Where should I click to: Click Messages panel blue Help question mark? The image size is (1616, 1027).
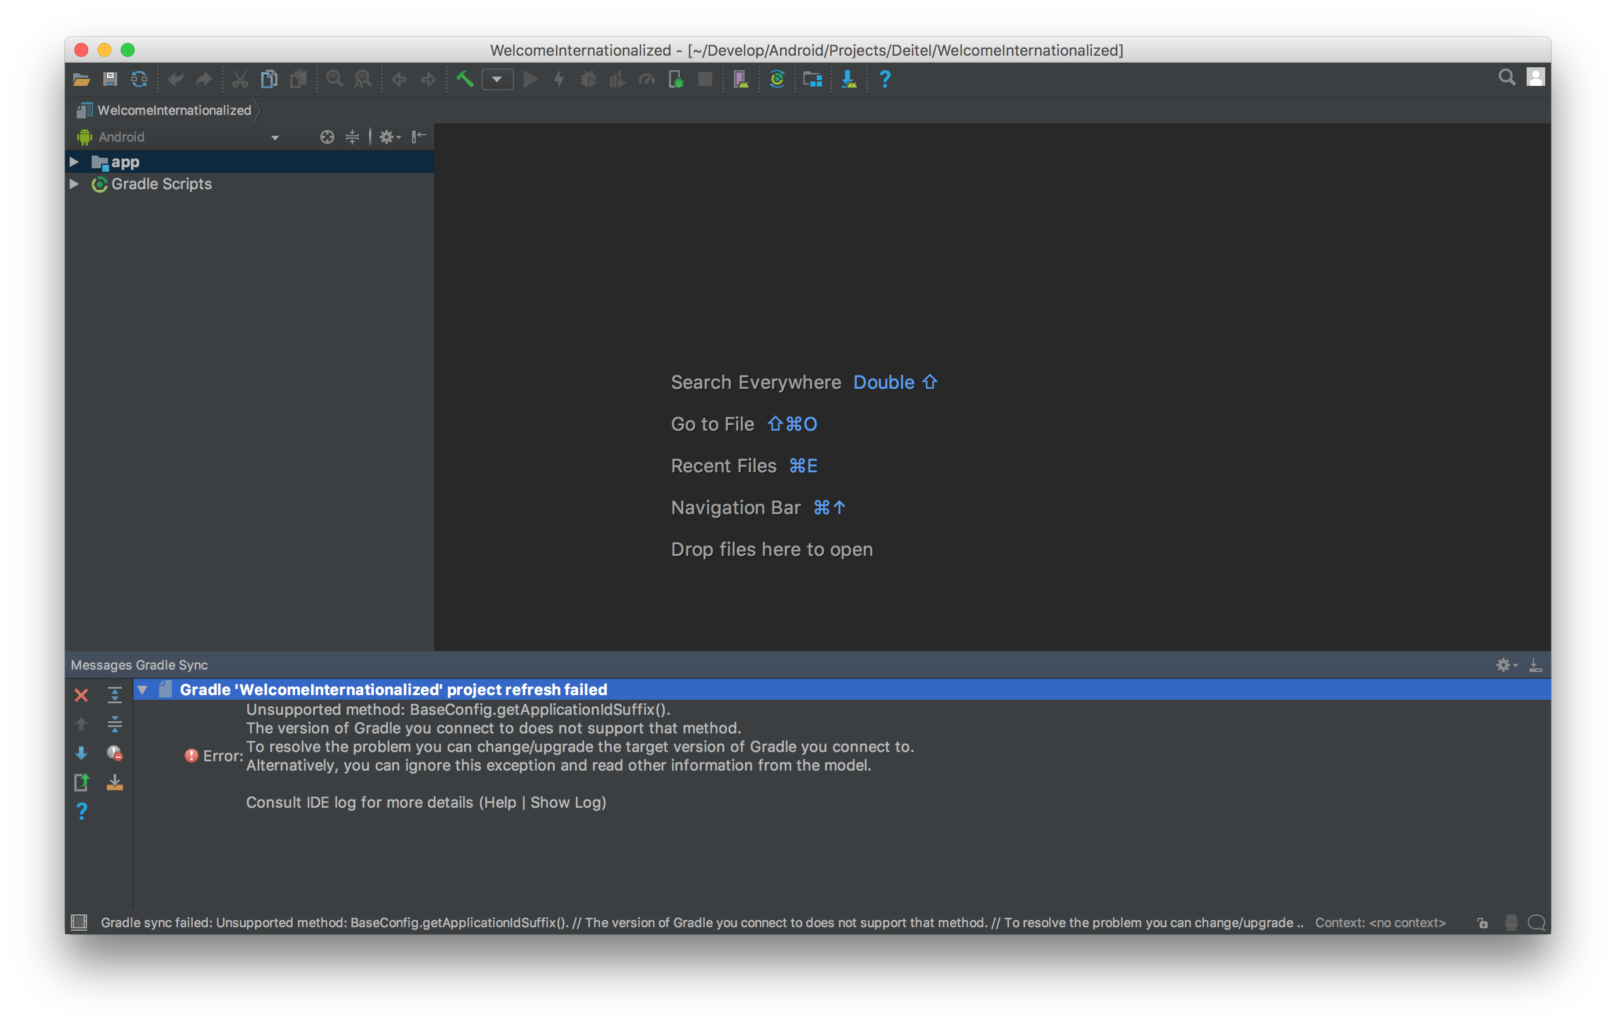click(x=81, y=812)
